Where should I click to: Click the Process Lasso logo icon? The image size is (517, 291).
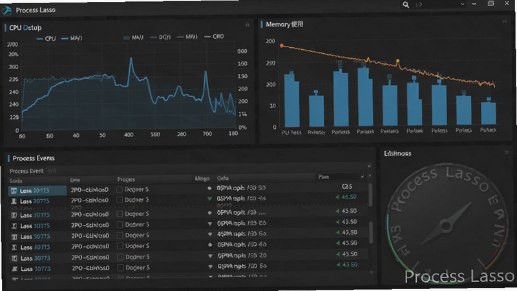(x=7, y=10)
